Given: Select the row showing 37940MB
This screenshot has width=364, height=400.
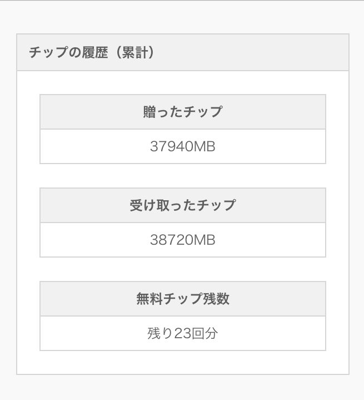Looking at the screenshot, I should tap(182, 147).
